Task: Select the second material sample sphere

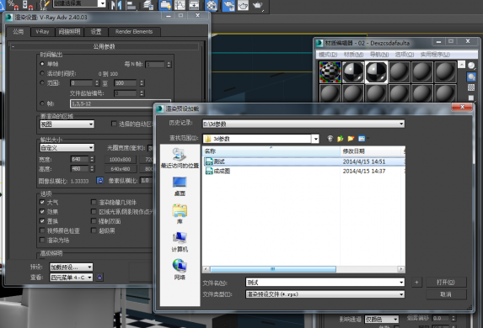Action: pyautogui.click(x=353, y=72)
